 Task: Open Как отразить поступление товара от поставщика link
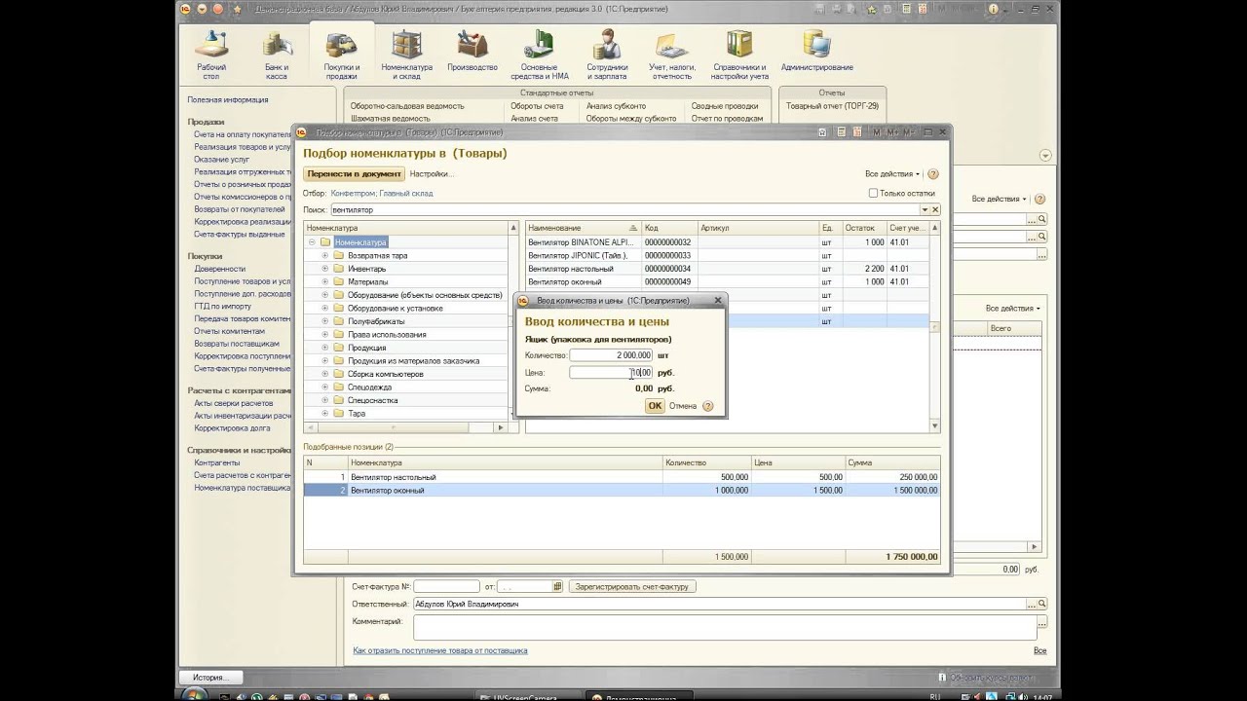tap(440, 650)
